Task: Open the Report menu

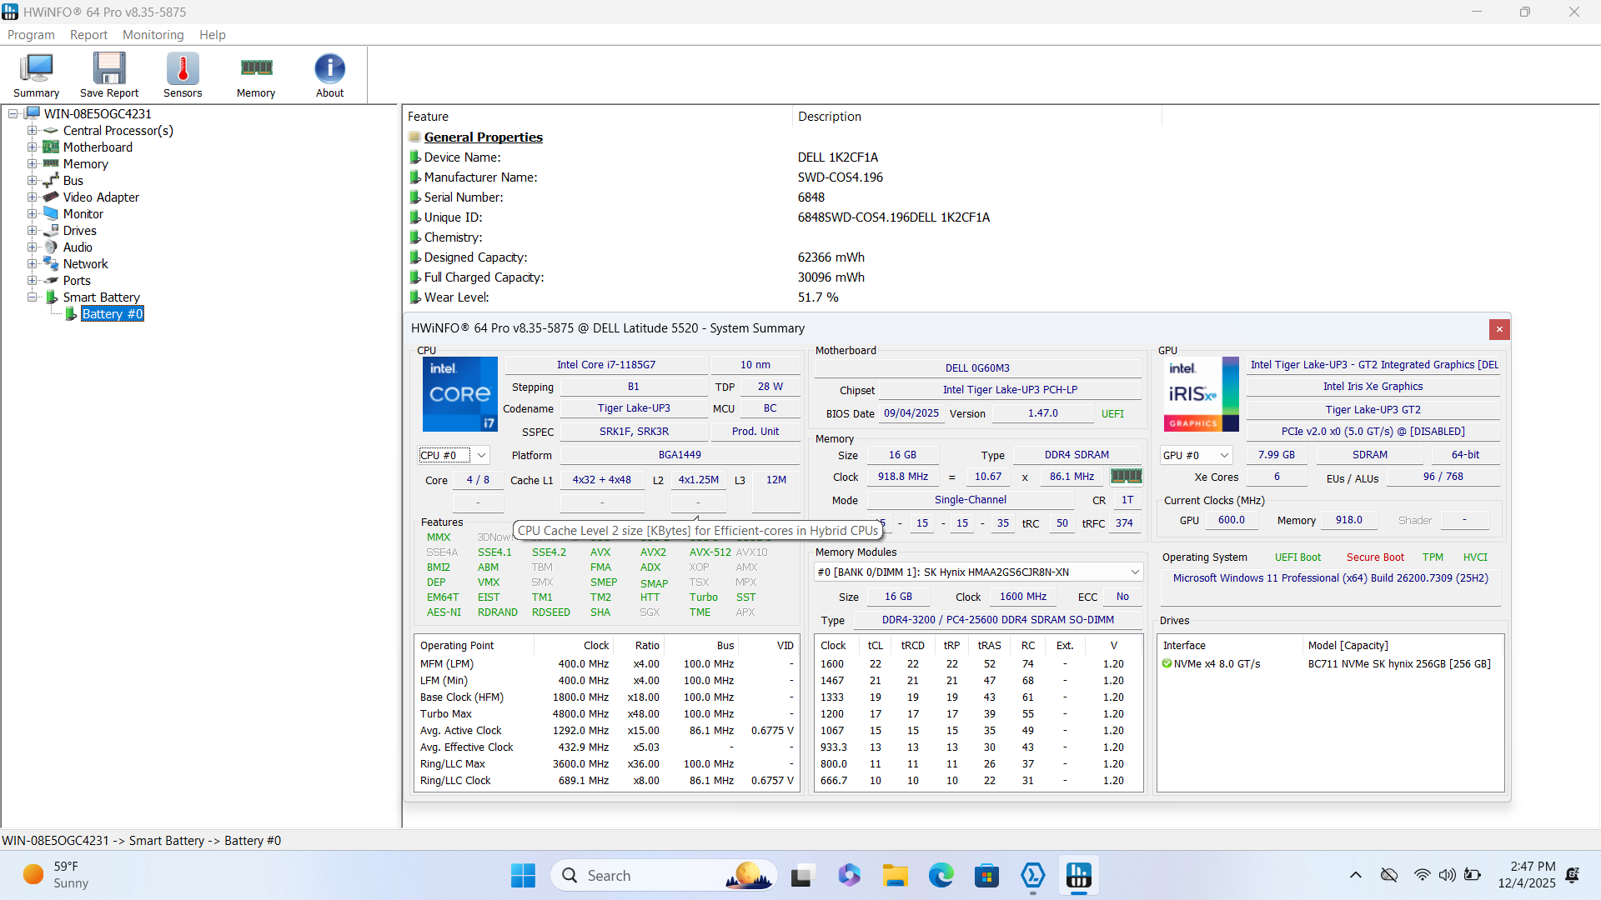Action: point(88,35)
